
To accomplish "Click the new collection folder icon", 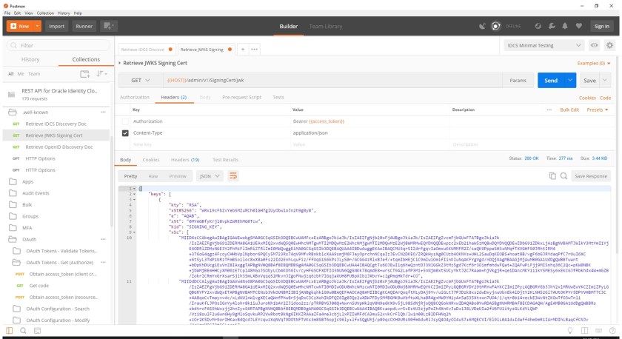I will coord(85,73).
